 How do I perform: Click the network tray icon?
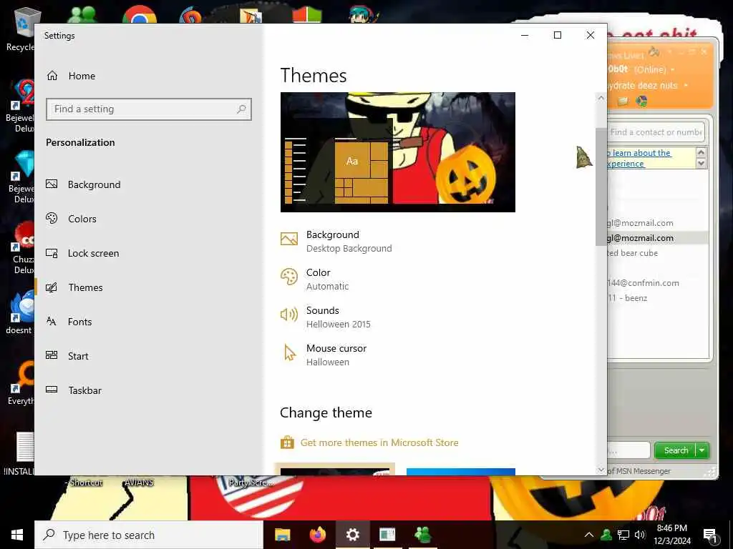[623, 535]
